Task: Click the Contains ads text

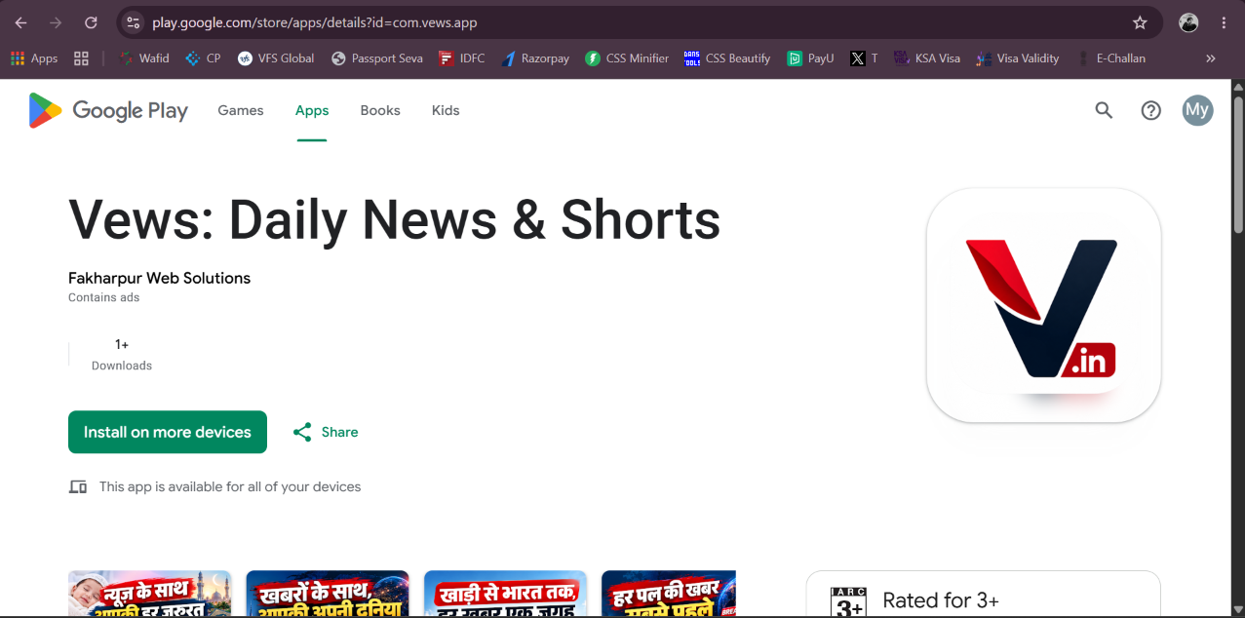Action: coord(103,297)
